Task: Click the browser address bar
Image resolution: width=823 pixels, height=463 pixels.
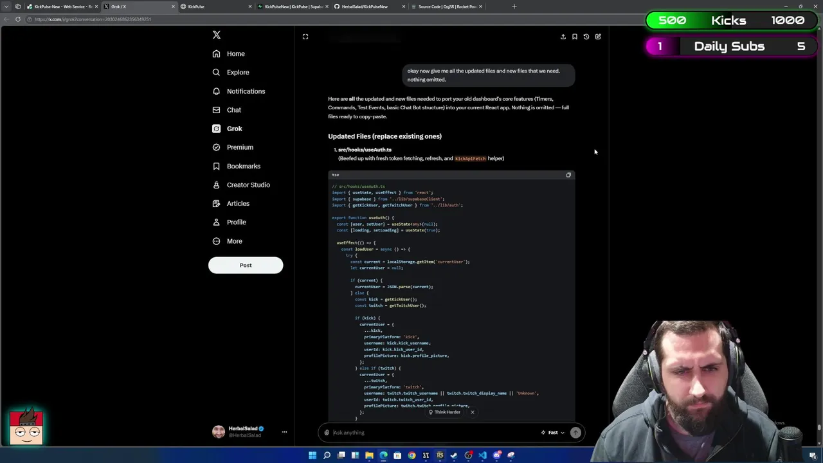Action: click(x=334, y=19)
